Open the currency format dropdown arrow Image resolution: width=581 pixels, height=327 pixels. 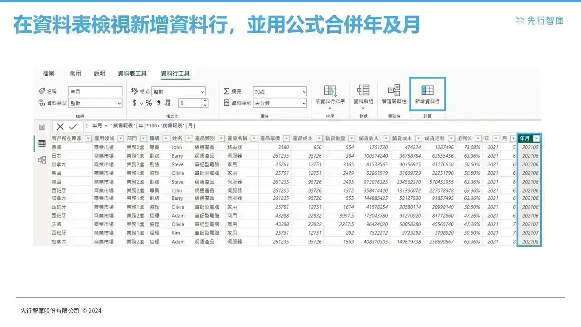(x=141, y=104)
